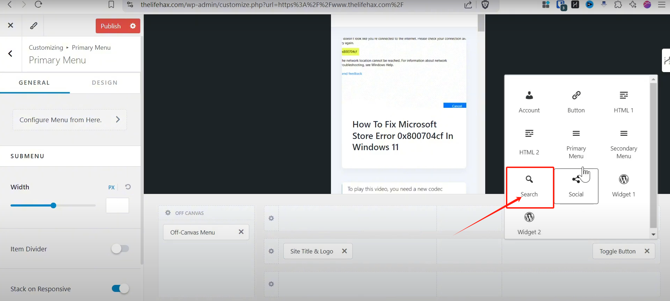Open top header row gear settings

(x=271, y=218)
